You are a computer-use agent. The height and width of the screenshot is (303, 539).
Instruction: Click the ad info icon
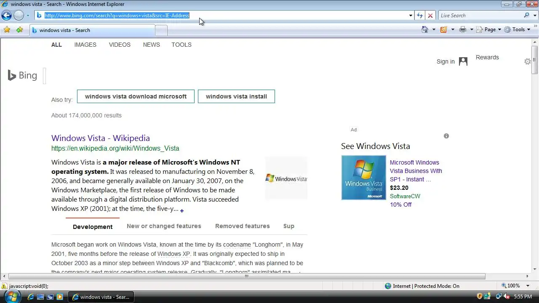(x=446, y=136)
